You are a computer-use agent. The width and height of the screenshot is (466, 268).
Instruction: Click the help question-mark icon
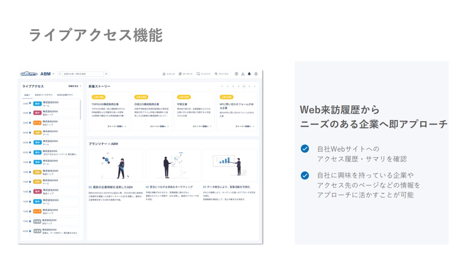tap(236, 74)
